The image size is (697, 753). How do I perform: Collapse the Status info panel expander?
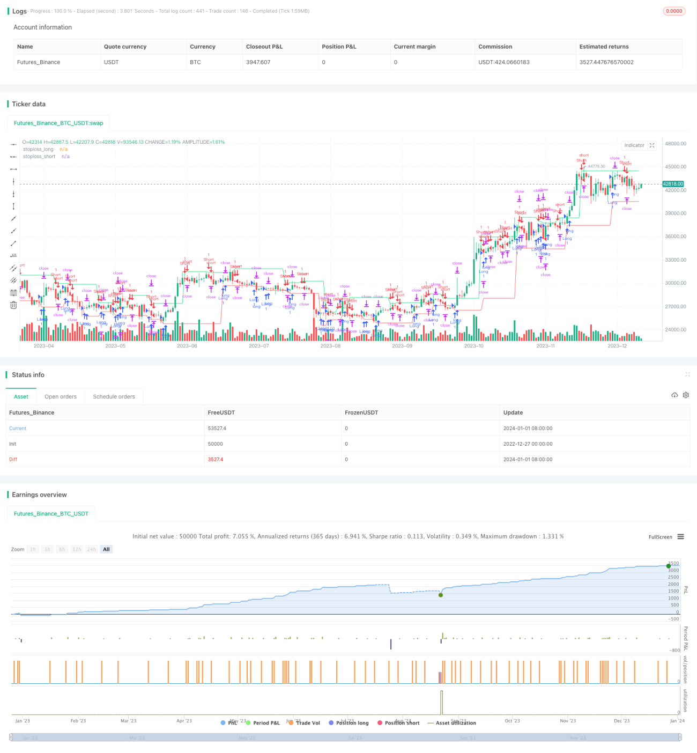click(687, 374)
